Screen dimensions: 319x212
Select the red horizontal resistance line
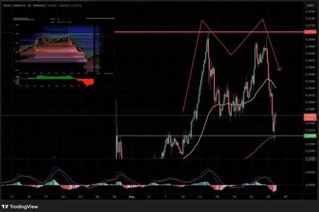[209, 32]
